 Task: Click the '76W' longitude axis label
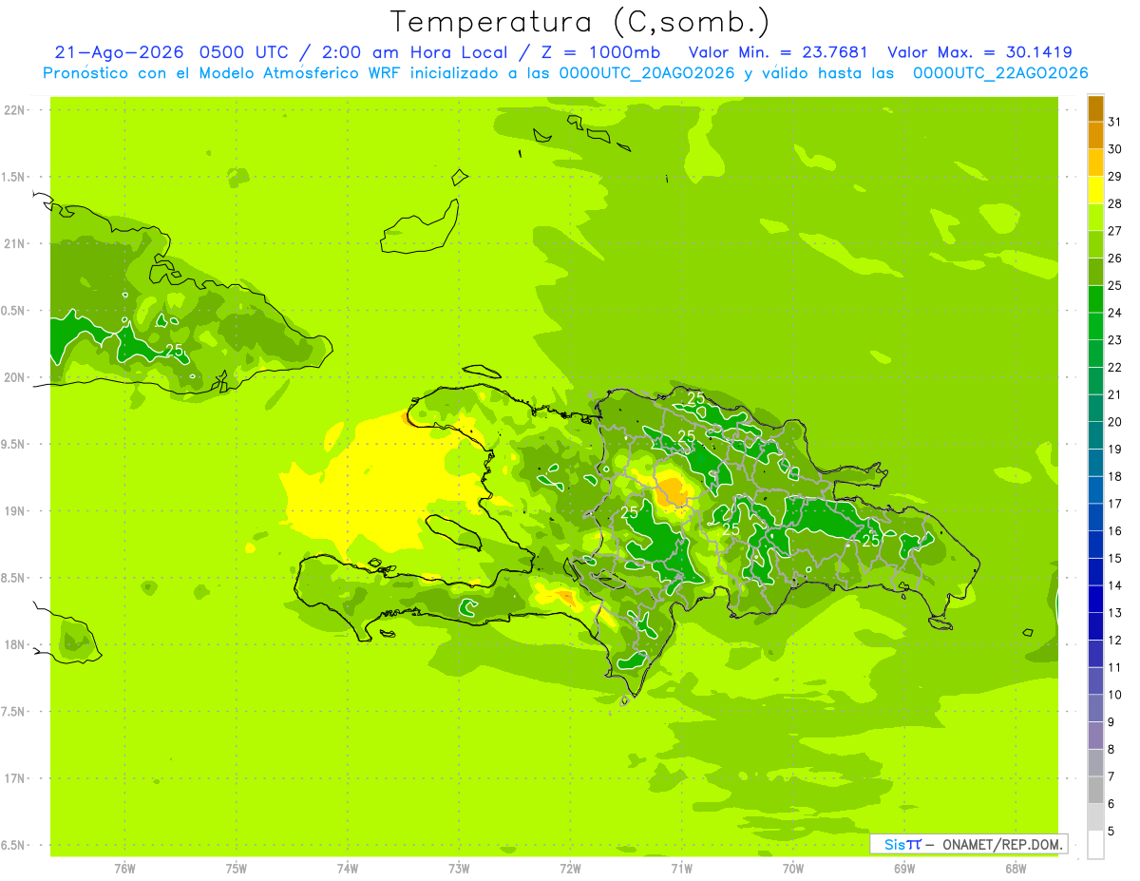coord(124,868)
